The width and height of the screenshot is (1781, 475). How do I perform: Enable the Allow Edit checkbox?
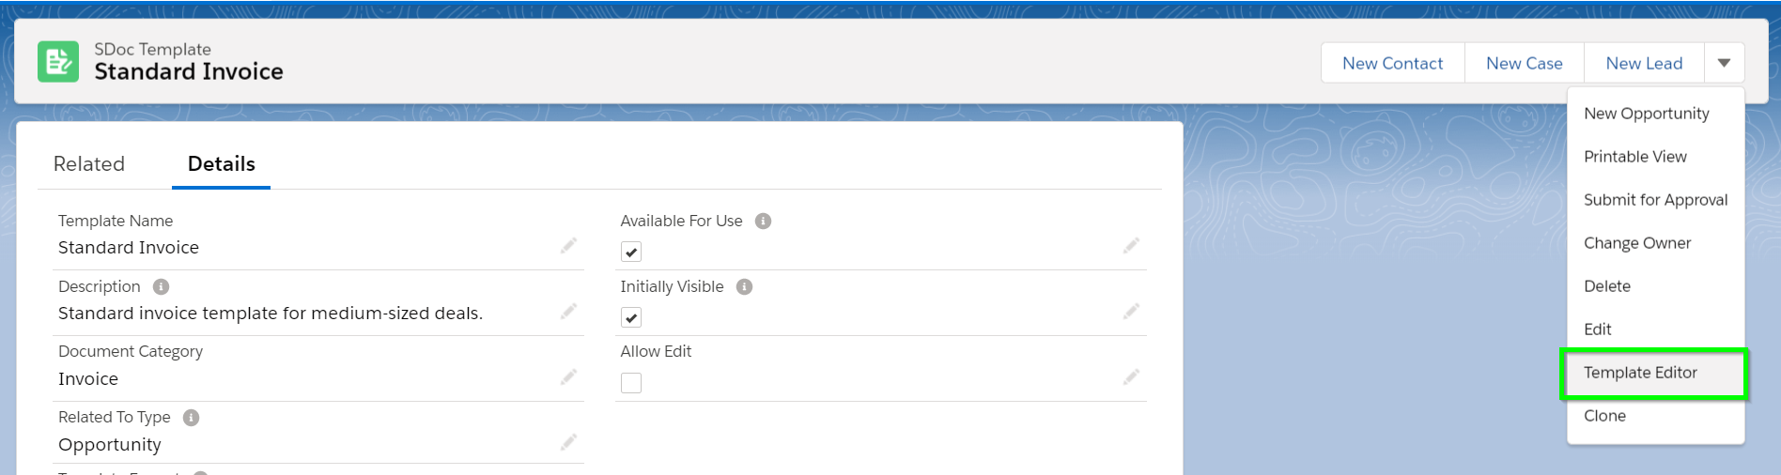click(631, 383)
